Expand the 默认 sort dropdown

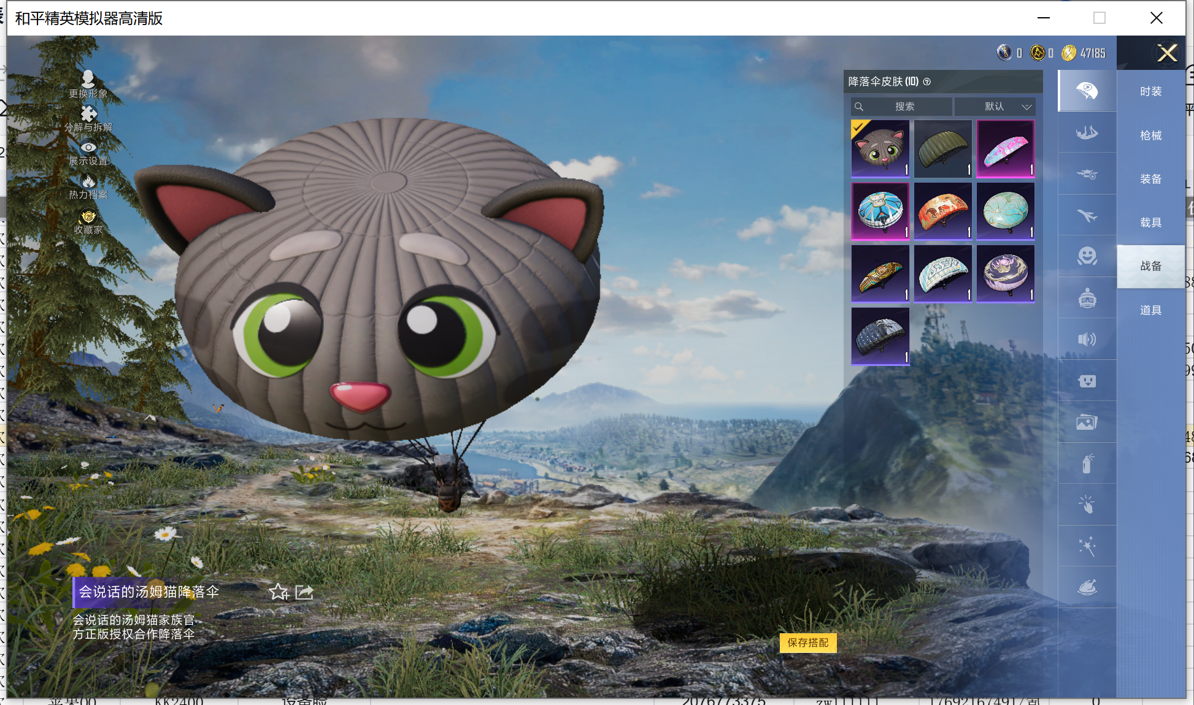[995, 107]
